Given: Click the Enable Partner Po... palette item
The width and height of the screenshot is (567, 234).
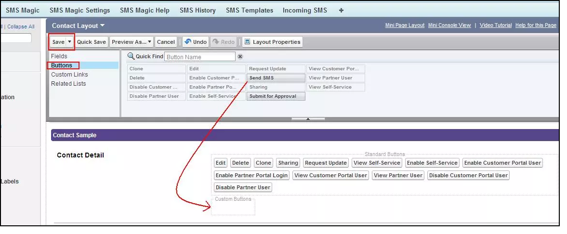Looking at the screenshot, I should (216, 87).
